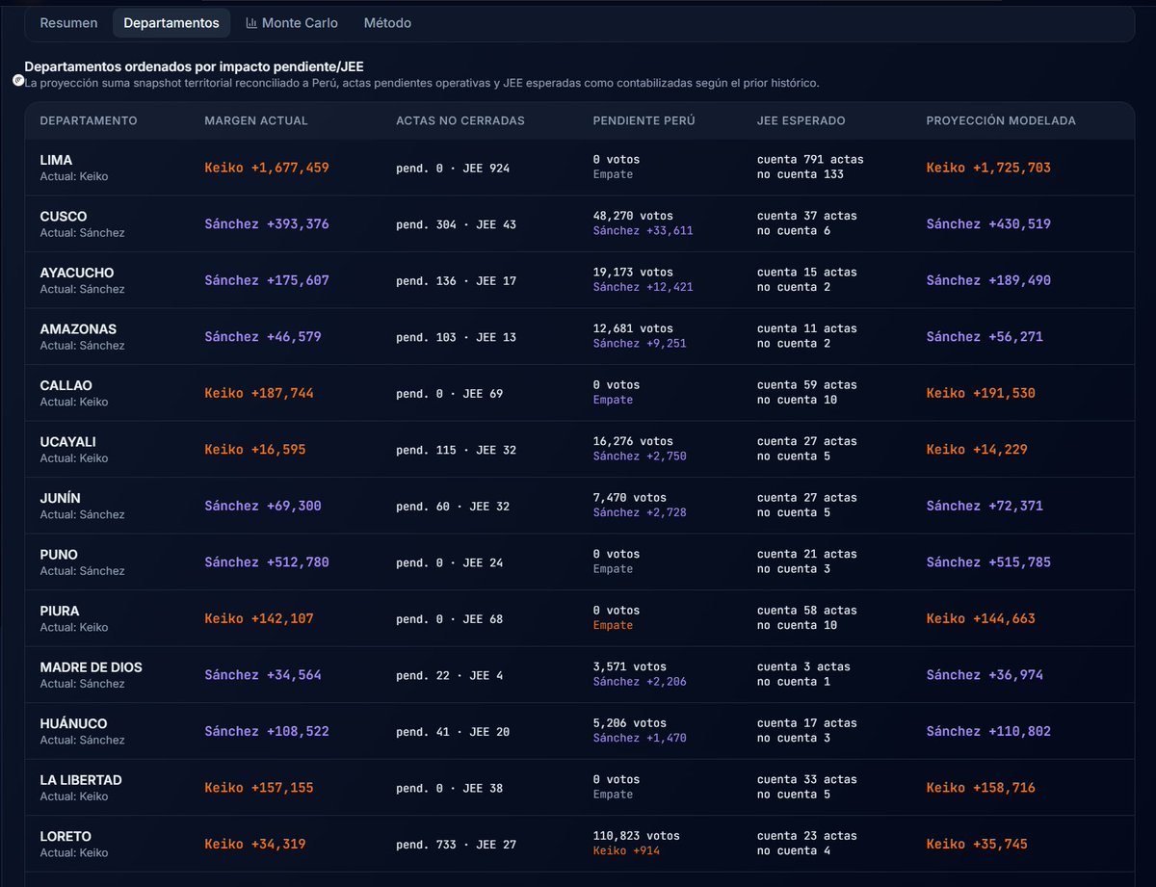Select the LA LIBERTAD department name
The width and height of the screenshot is (1156, 887).
click(81, 779)
